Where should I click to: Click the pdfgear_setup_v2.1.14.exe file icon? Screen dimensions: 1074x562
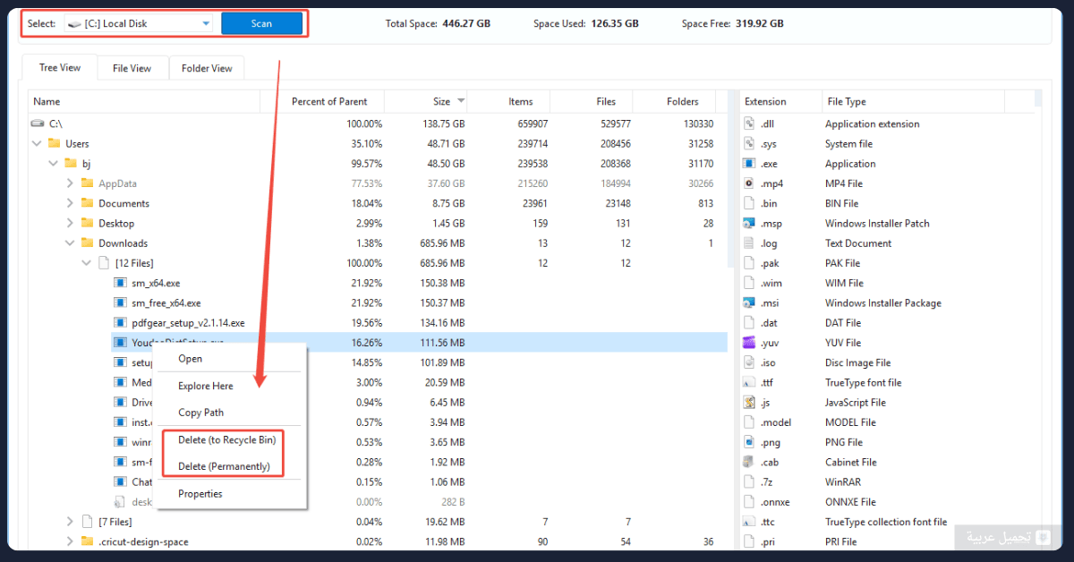click(120, 322)
